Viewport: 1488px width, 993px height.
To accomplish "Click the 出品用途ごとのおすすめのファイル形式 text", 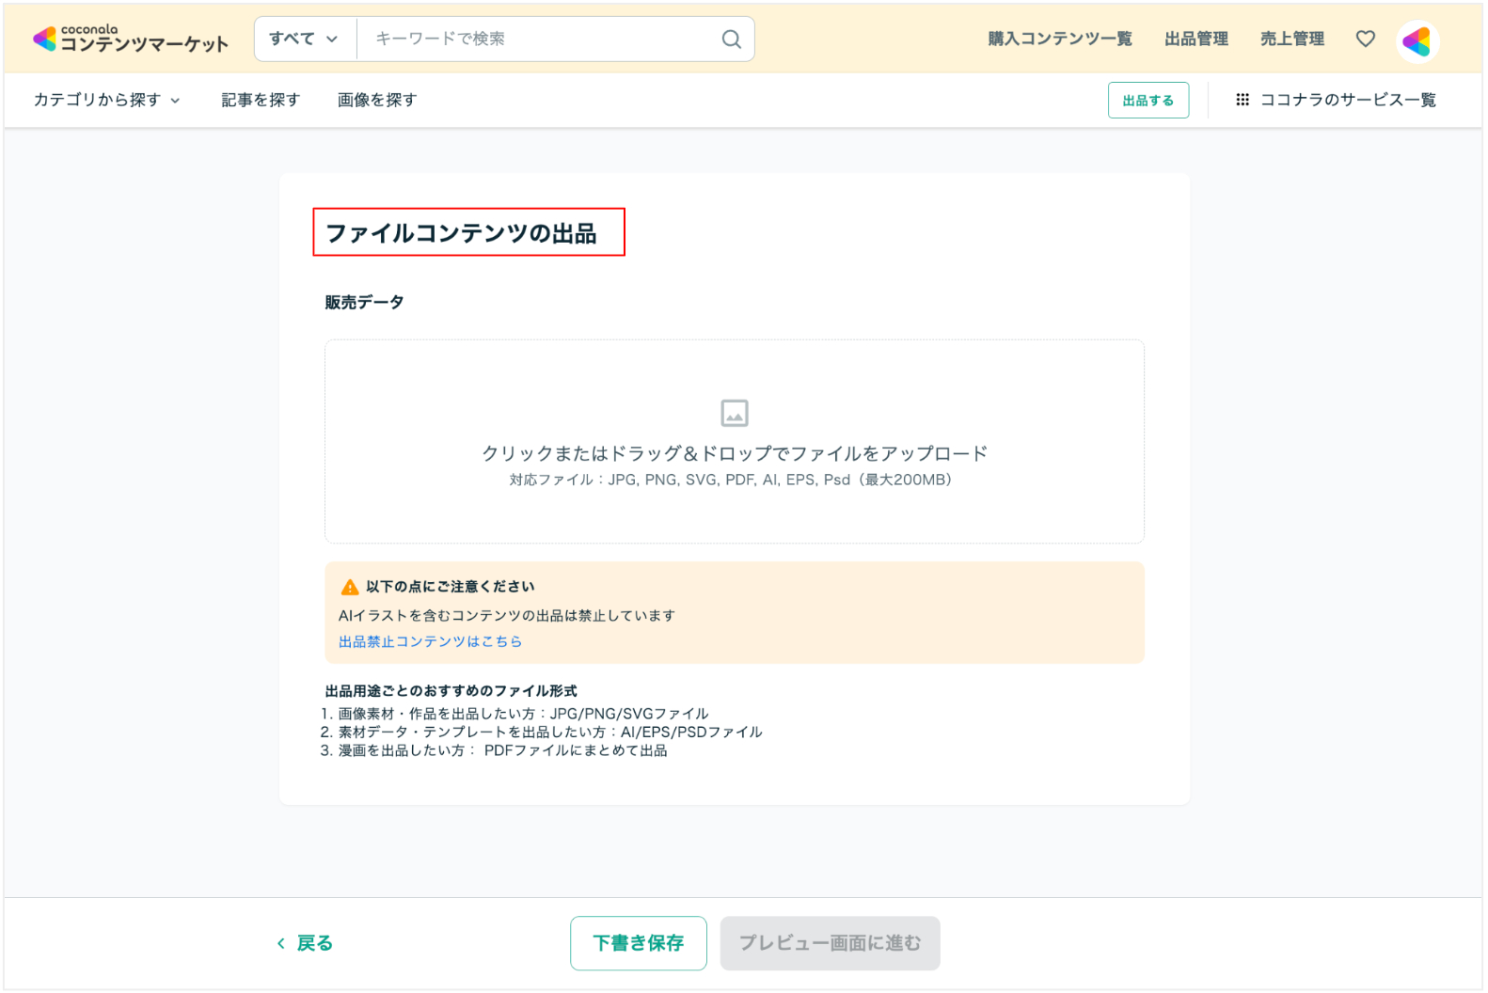I will tap(451, 691).
